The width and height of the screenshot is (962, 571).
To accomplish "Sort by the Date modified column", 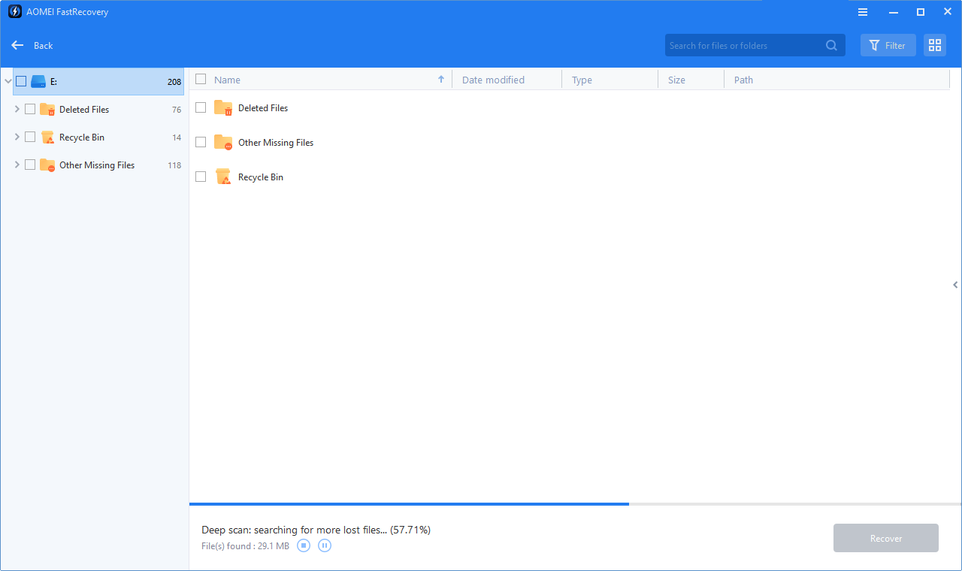I will point(493,79).
